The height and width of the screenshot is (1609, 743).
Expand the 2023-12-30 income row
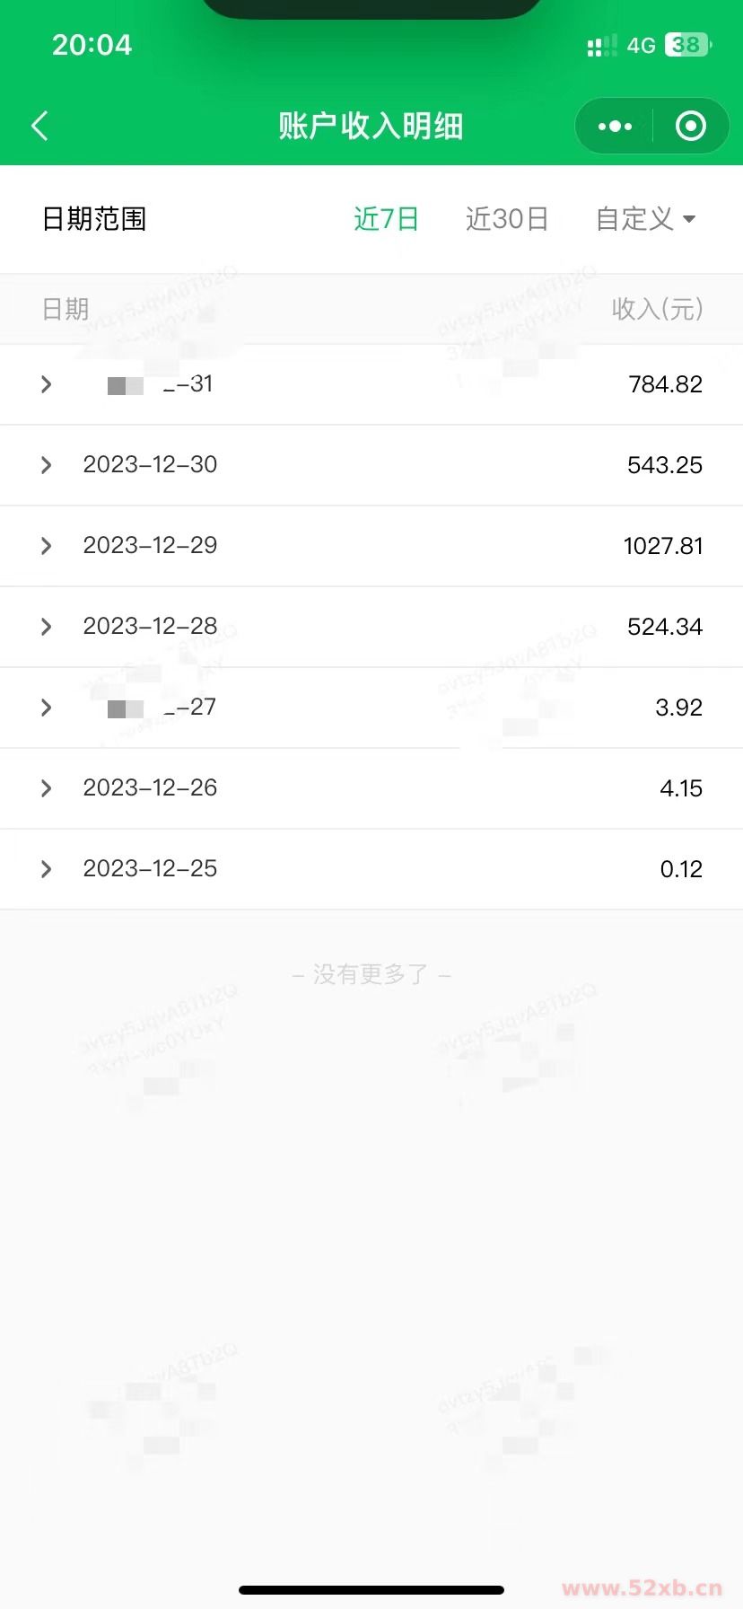[x=47, y=465]
